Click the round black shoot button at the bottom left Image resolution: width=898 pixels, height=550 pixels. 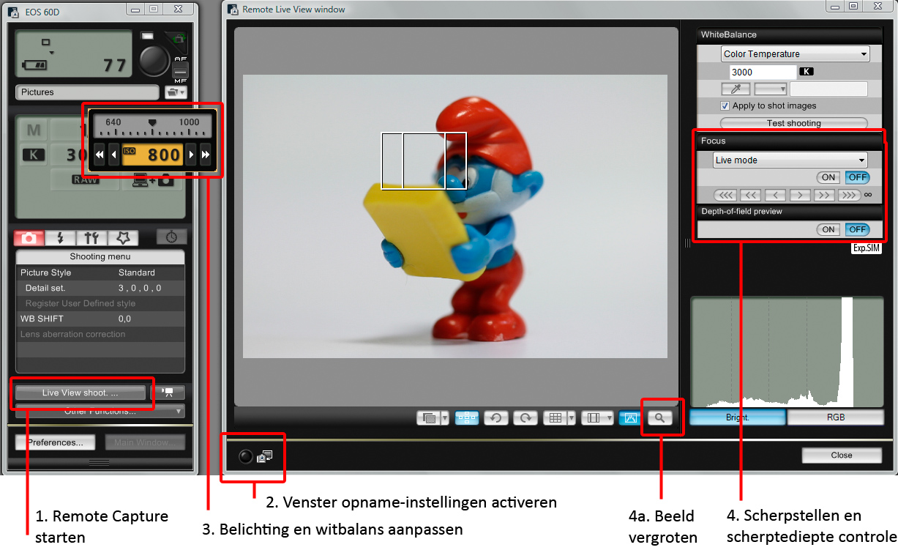click(246, 456)
